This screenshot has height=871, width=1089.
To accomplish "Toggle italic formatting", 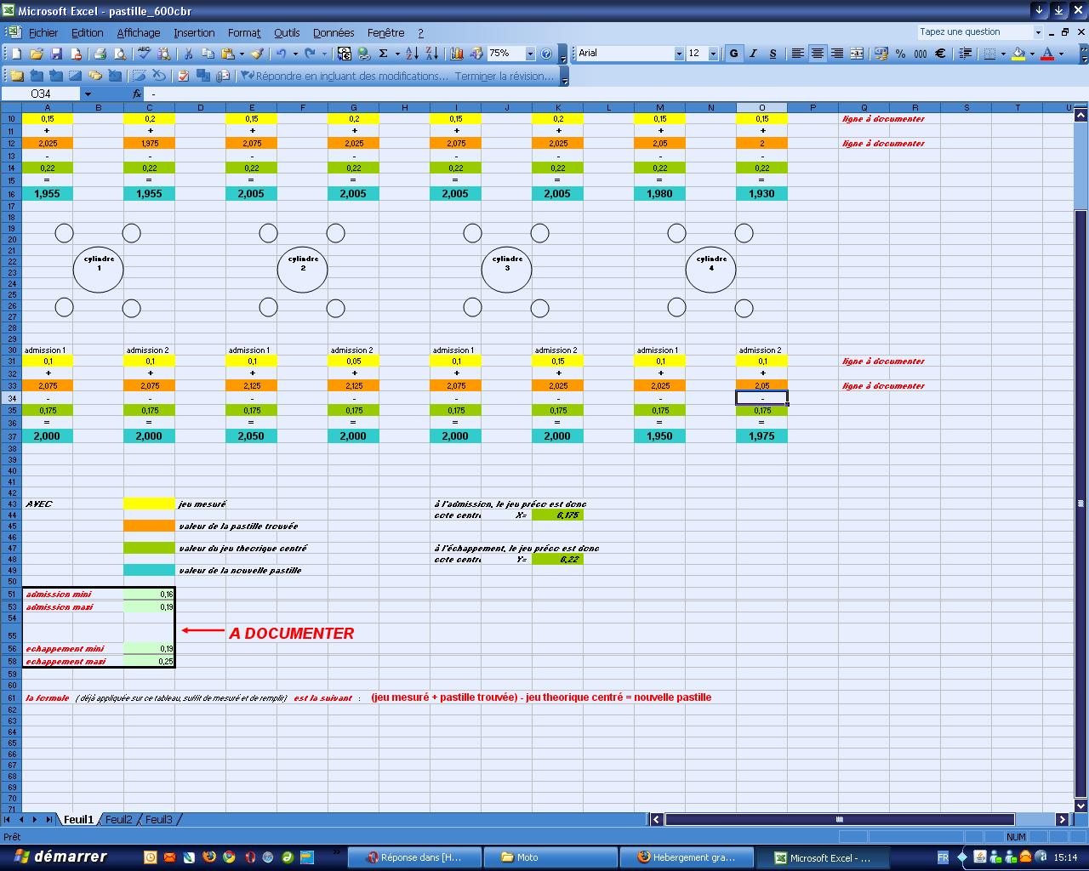I will coord(753,54).
